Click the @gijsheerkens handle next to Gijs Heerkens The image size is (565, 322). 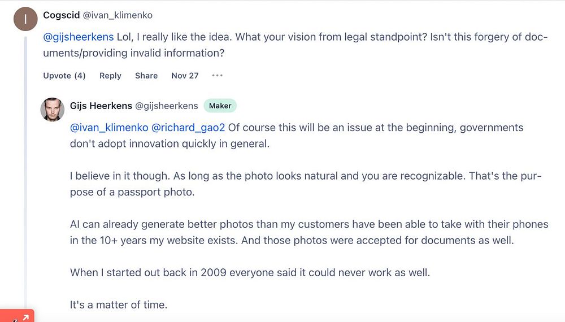tap(167, 106)
